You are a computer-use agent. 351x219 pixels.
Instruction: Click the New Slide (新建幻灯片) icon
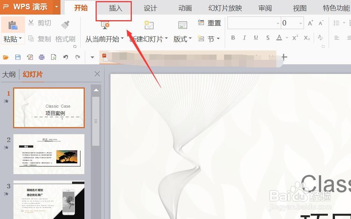149,25
